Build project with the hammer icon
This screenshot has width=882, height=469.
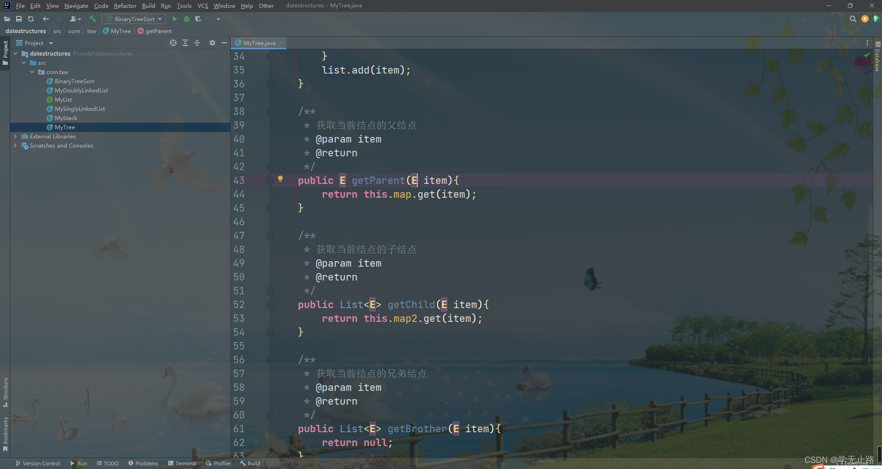[92, 19]
